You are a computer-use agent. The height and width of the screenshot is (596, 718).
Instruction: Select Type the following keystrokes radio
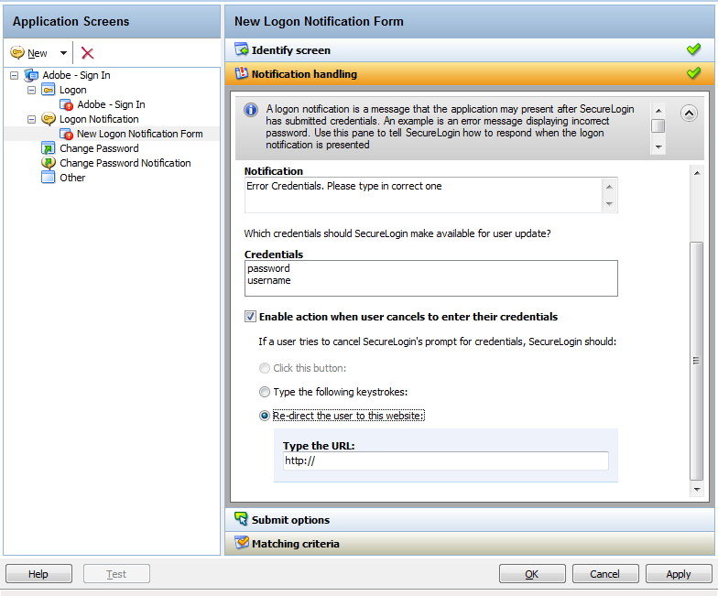[x=265, y=392]
